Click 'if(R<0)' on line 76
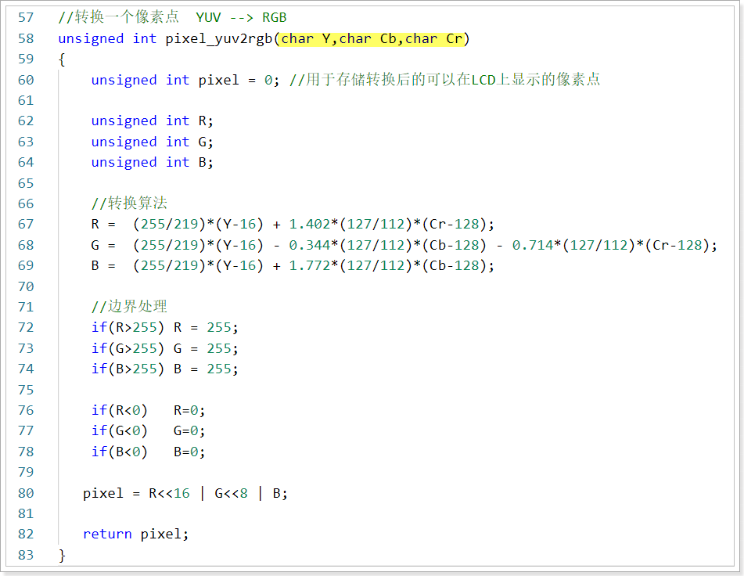 tap(120, 410)
